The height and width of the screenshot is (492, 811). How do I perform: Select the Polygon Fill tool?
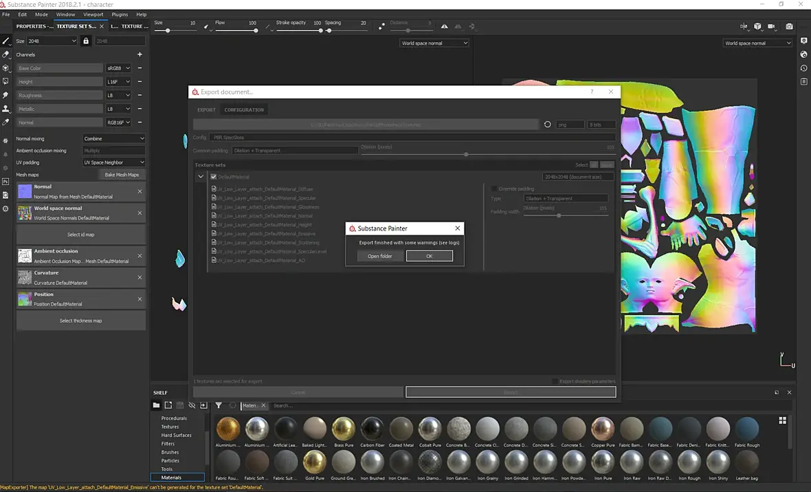[5, 81]
